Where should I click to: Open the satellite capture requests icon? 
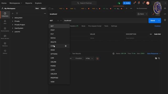pyautogui.click(x=134, y=3)
